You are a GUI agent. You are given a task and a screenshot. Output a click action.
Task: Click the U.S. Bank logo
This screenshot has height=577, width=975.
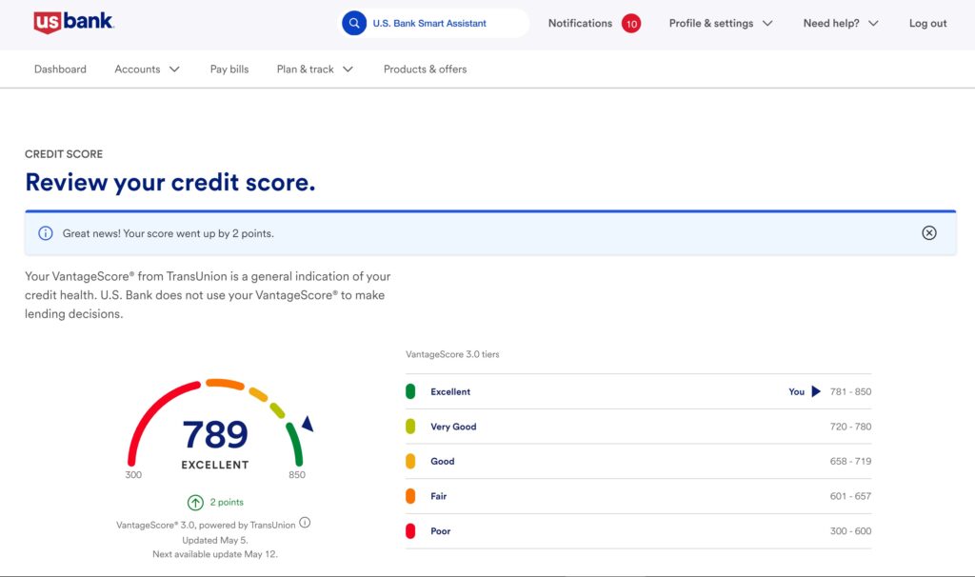click(x=73, y=23)
